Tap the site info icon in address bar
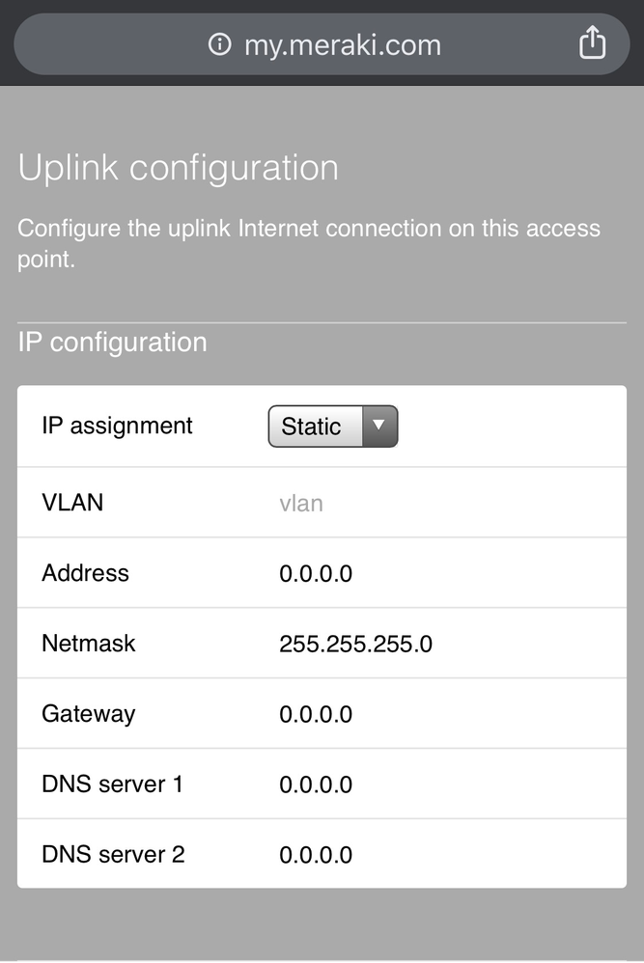The image size is (644, 963). coord(220,44)
